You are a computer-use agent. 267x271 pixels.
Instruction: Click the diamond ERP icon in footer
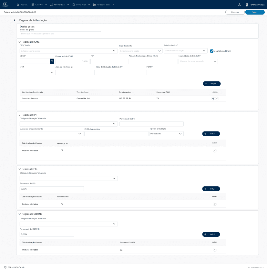tap(5, 267)
